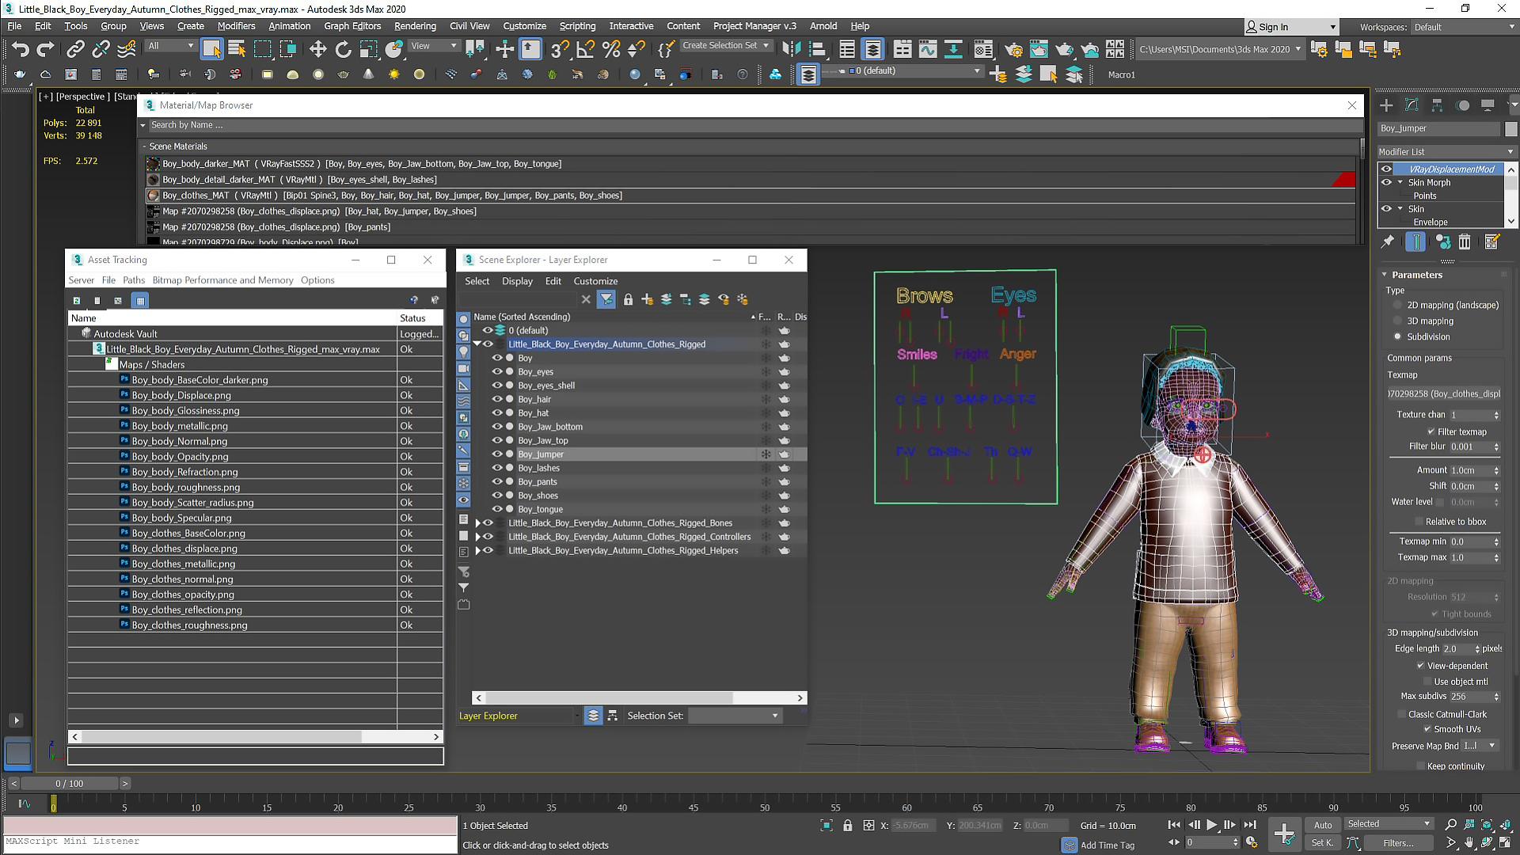
Task: Toggle the Angle Snap icon
Action: (586, 49)
